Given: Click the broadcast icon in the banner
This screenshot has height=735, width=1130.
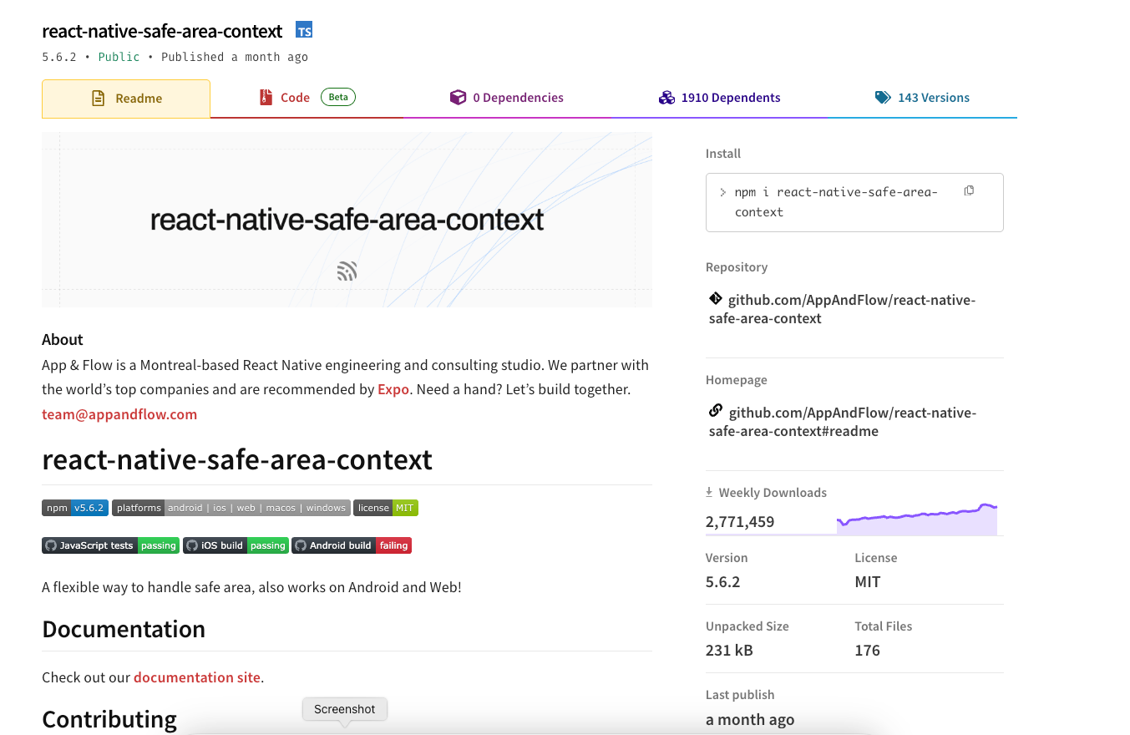Looking at the screenshot, I should (x=347, y=271).
